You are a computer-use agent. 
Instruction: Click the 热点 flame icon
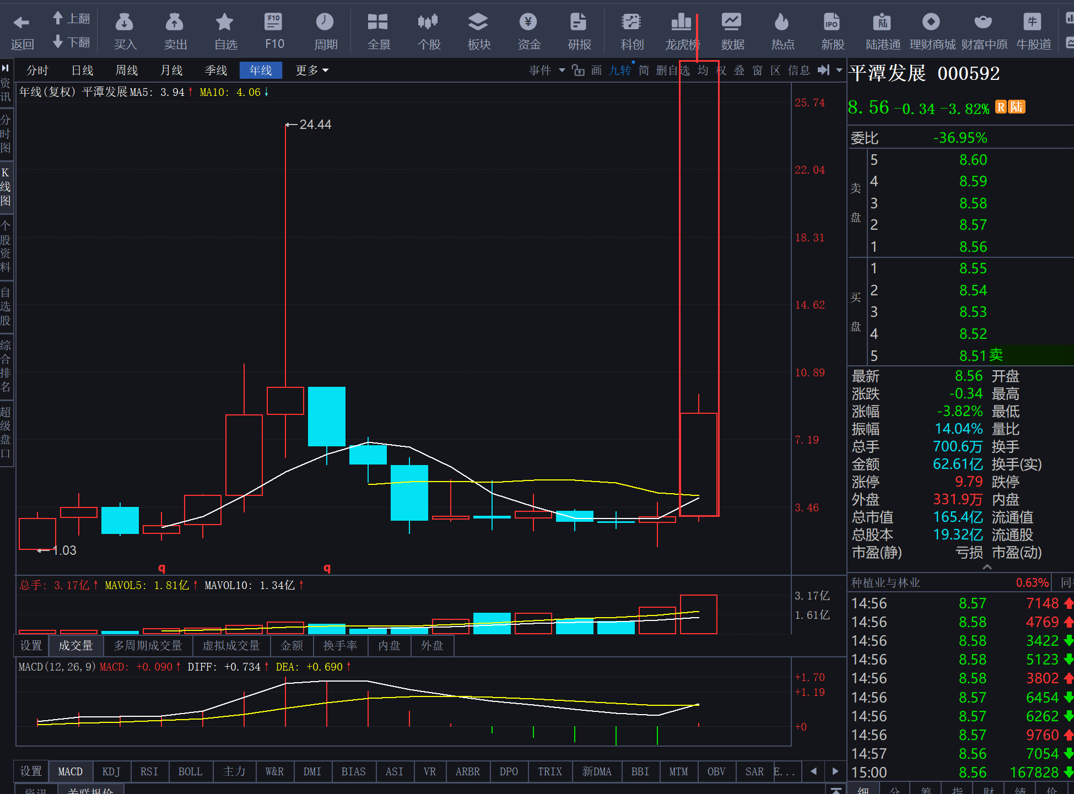[x=782, y=22]
